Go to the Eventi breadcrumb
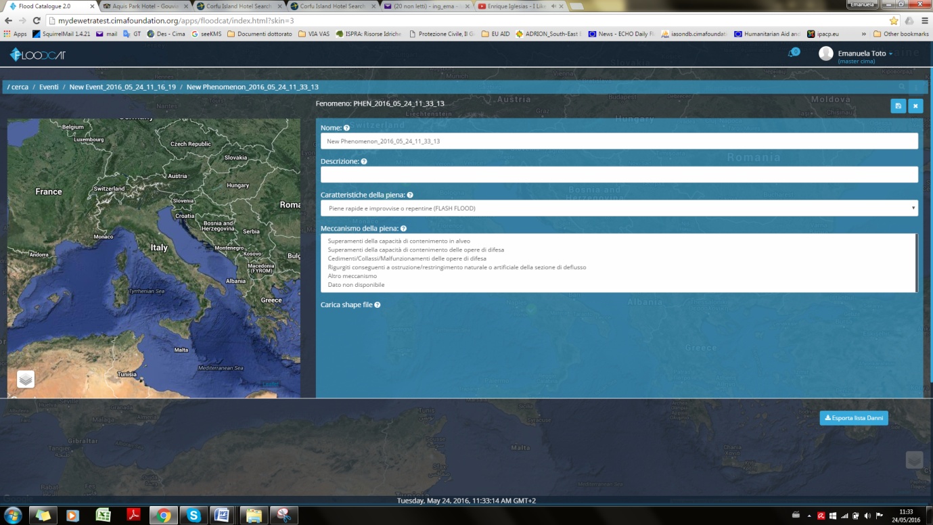 tap(49, 87)
